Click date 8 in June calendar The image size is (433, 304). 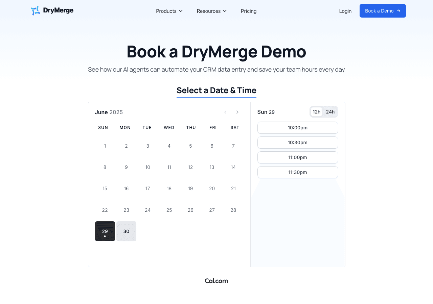tap(105, 167)
